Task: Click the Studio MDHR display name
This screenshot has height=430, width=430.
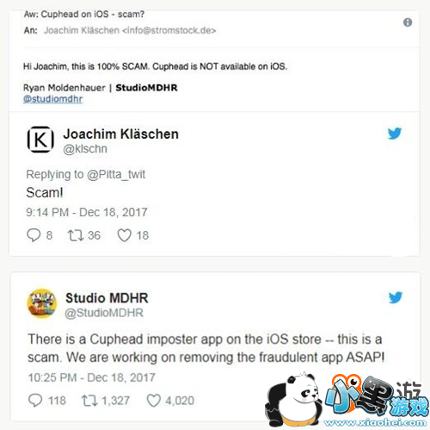Action: click(x=107, y=298)
